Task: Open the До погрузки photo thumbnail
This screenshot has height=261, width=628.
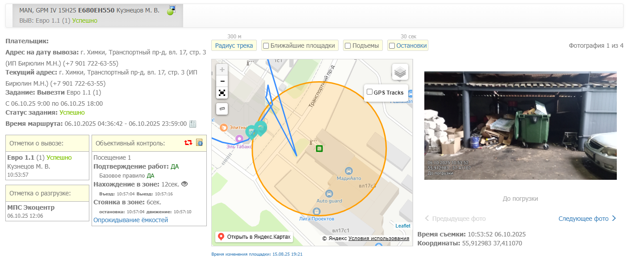Action: tap(520, 125)
